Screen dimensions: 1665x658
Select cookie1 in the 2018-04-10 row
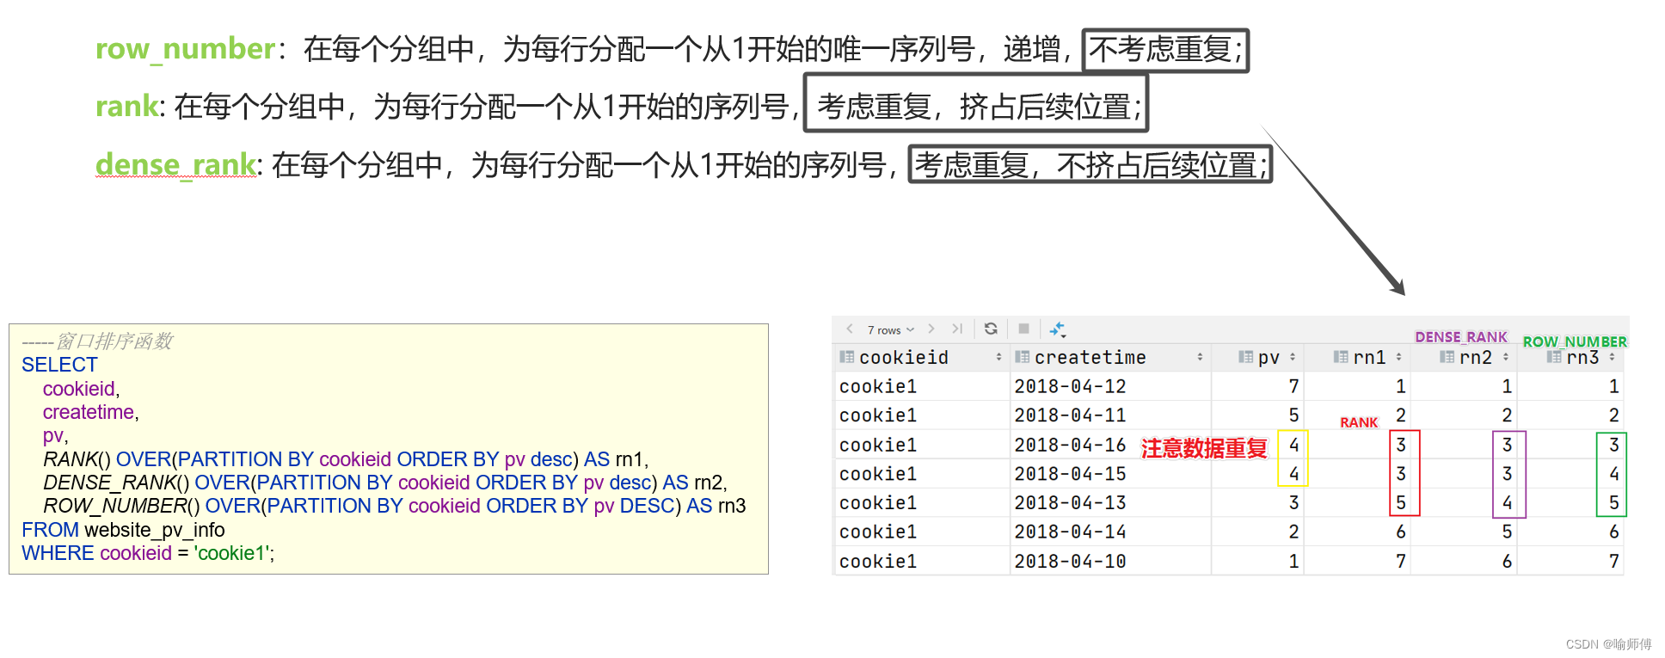[x=878, y=561]
